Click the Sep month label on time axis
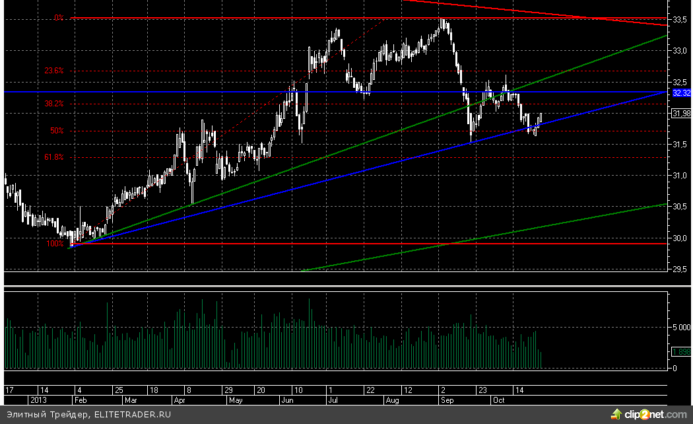This screenshot has width=693, height=424. [447, 400]
